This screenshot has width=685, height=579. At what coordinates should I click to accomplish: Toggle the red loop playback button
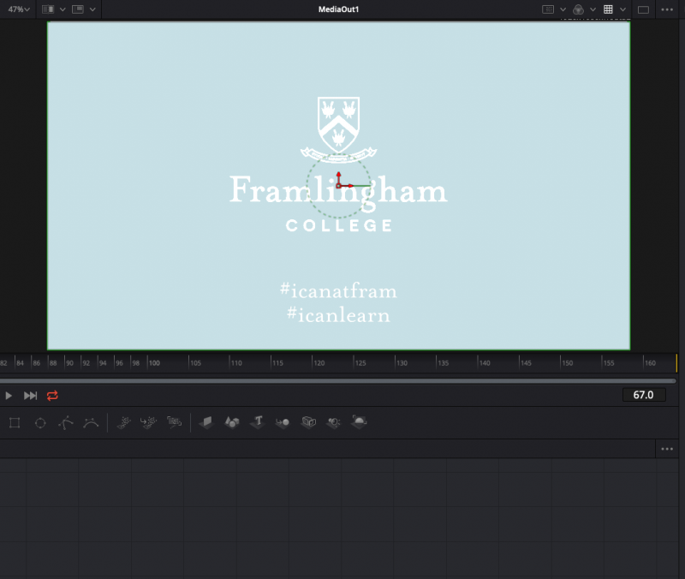click(x=53, y=395)
